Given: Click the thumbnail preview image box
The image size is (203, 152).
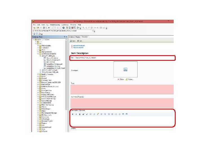Looking at the screenshot, I should [125, 70].
